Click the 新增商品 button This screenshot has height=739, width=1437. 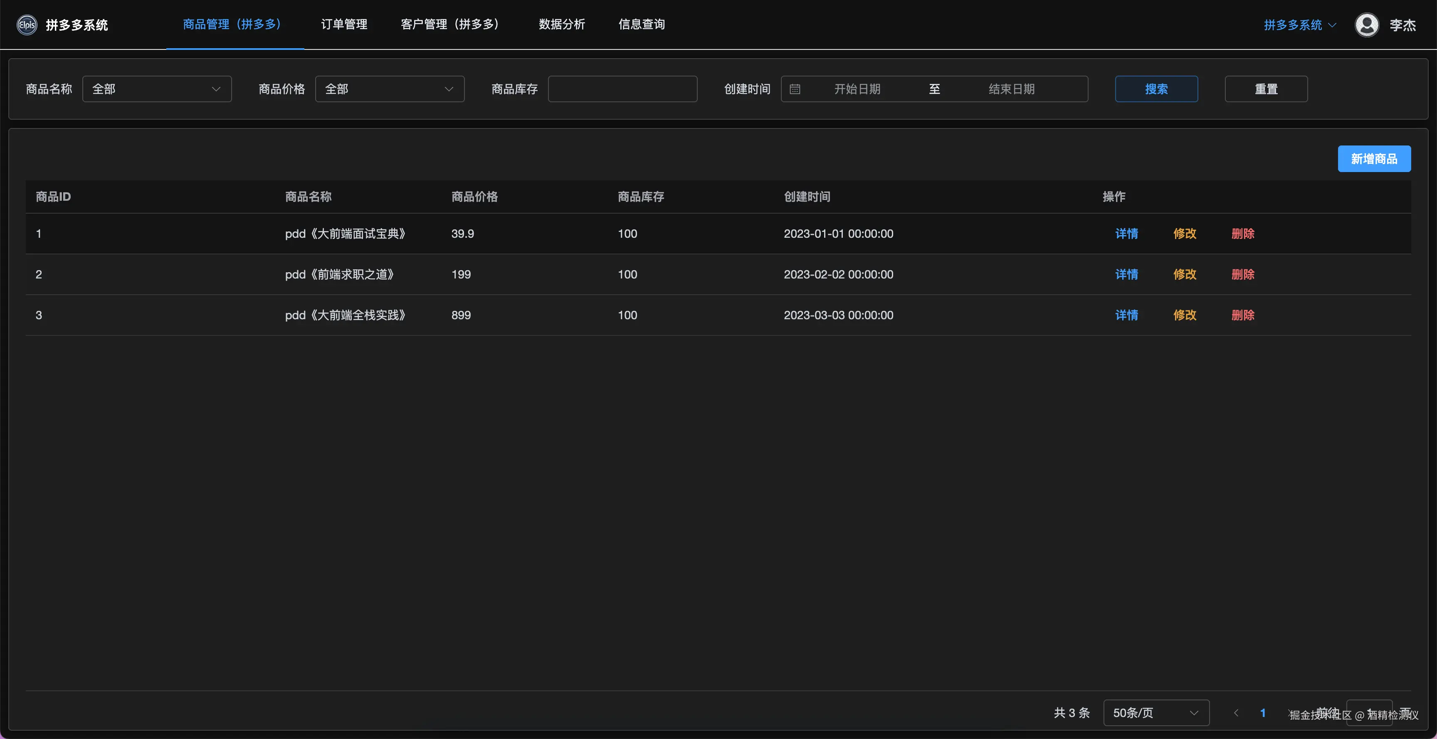(1374, 159)
